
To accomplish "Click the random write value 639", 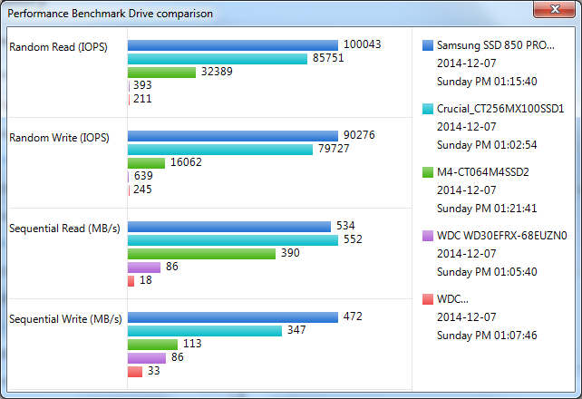I will [x=143, y=176].
